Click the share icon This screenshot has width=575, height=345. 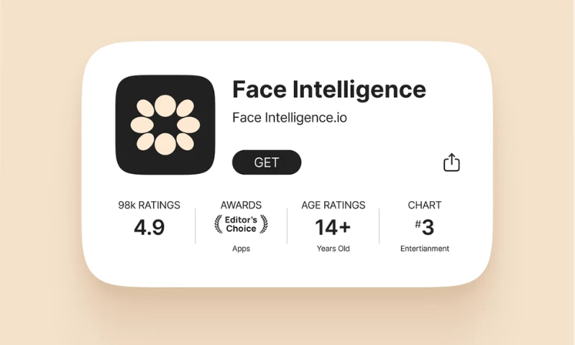pyautogui.click(x=451, y=162)
